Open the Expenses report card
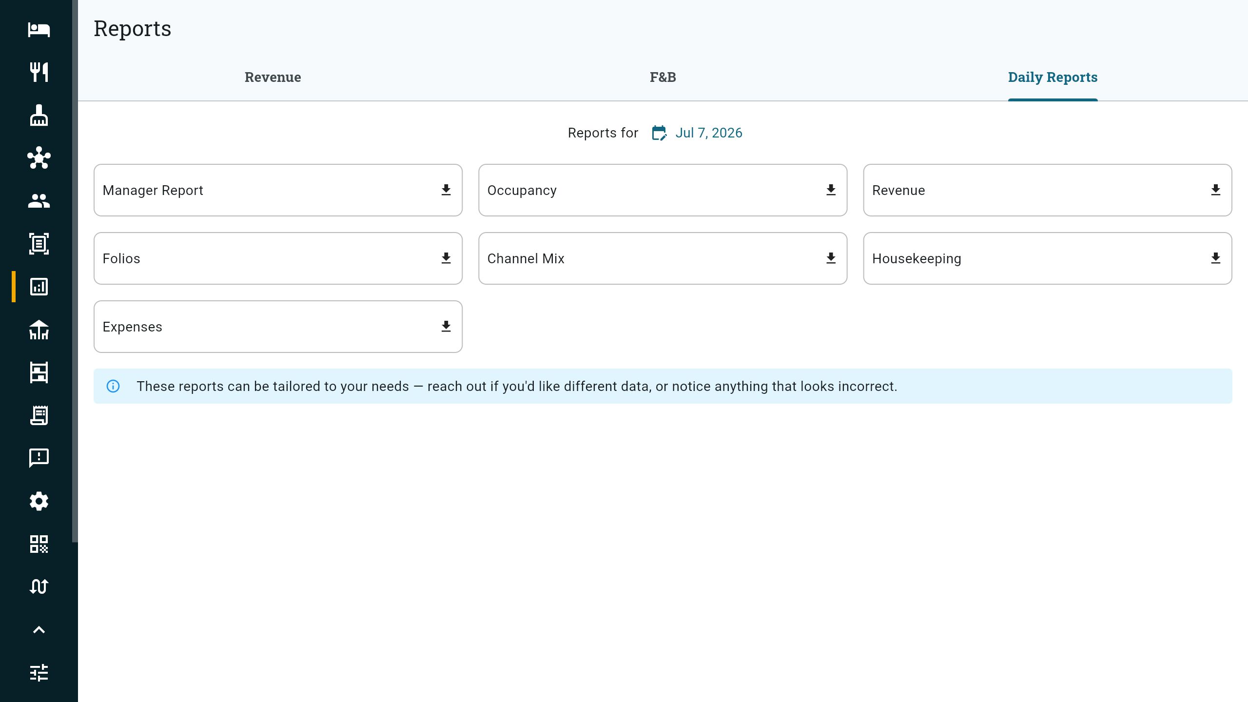The height and width of the screenshot is (702, 1248). 278,327
